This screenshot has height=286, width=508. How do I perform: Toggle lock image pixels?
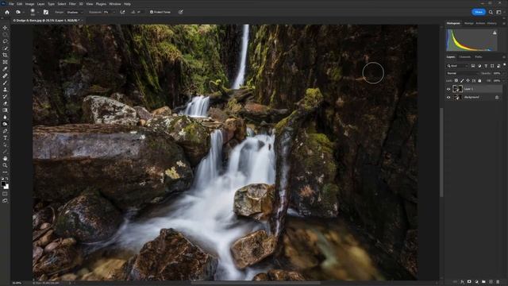tap(462, 81)
